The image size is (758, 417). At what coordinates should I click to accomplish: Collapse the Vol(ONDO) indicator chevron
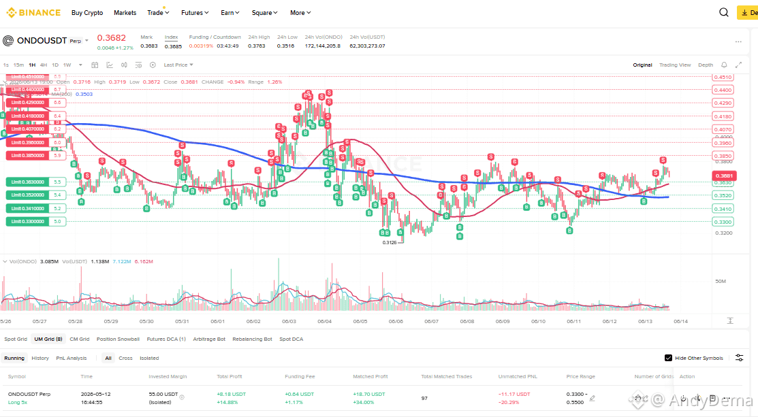click(x=5, y=262)
